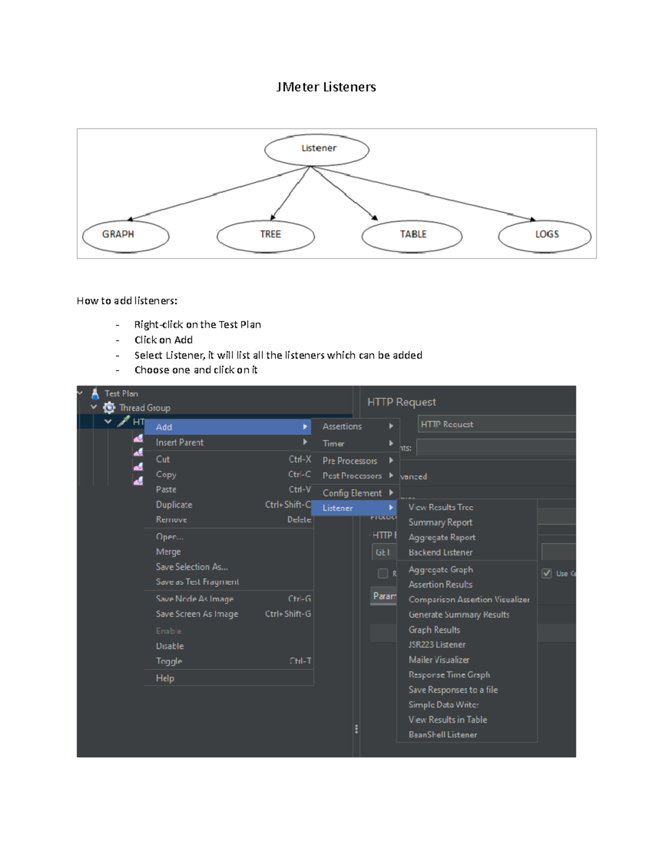Select View Results Tree listener
The width and height of the screenshot is (653, 845).
click(441, 507)
